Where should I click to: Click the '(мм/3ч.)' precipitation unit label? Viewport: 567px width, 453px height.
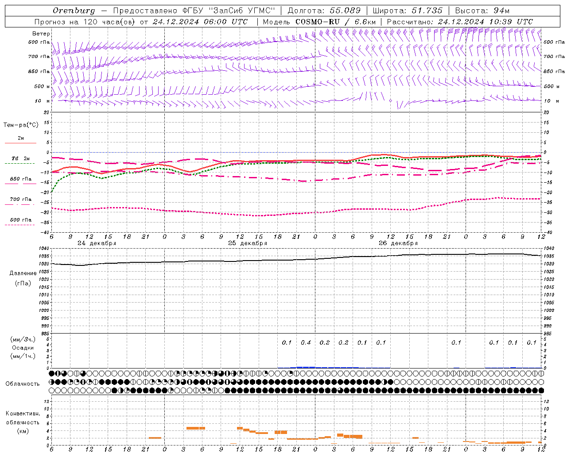pyautogui.click(x=23, y=339)
